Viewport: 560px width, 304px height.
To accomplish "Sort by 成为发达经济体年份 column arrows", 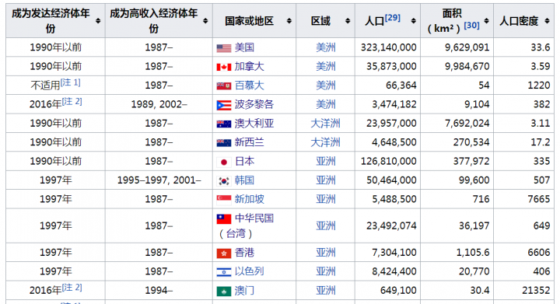I will point(98,21).
